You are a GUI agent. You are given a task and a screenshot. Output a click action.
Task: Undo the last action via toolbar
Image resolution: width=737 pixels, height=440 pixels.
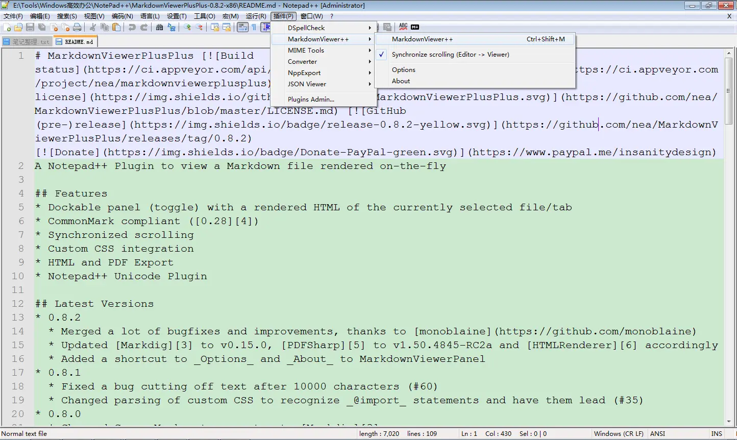click(x=132, y=27)
